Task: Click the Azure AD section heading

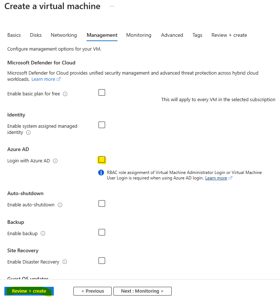Action: (18, 150)
